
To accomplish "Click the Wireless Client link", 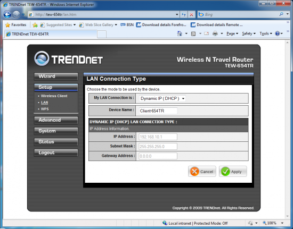I will (x=54, y=96).
